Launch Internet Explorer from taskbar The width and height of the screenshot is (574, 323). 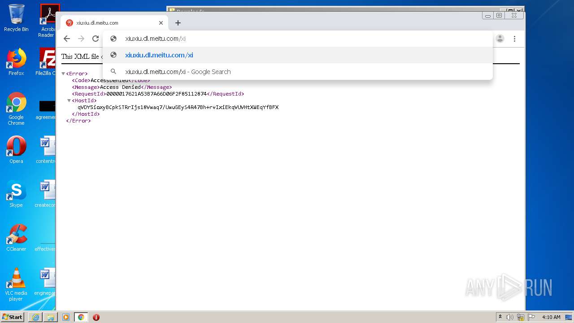tap(35, 317)
